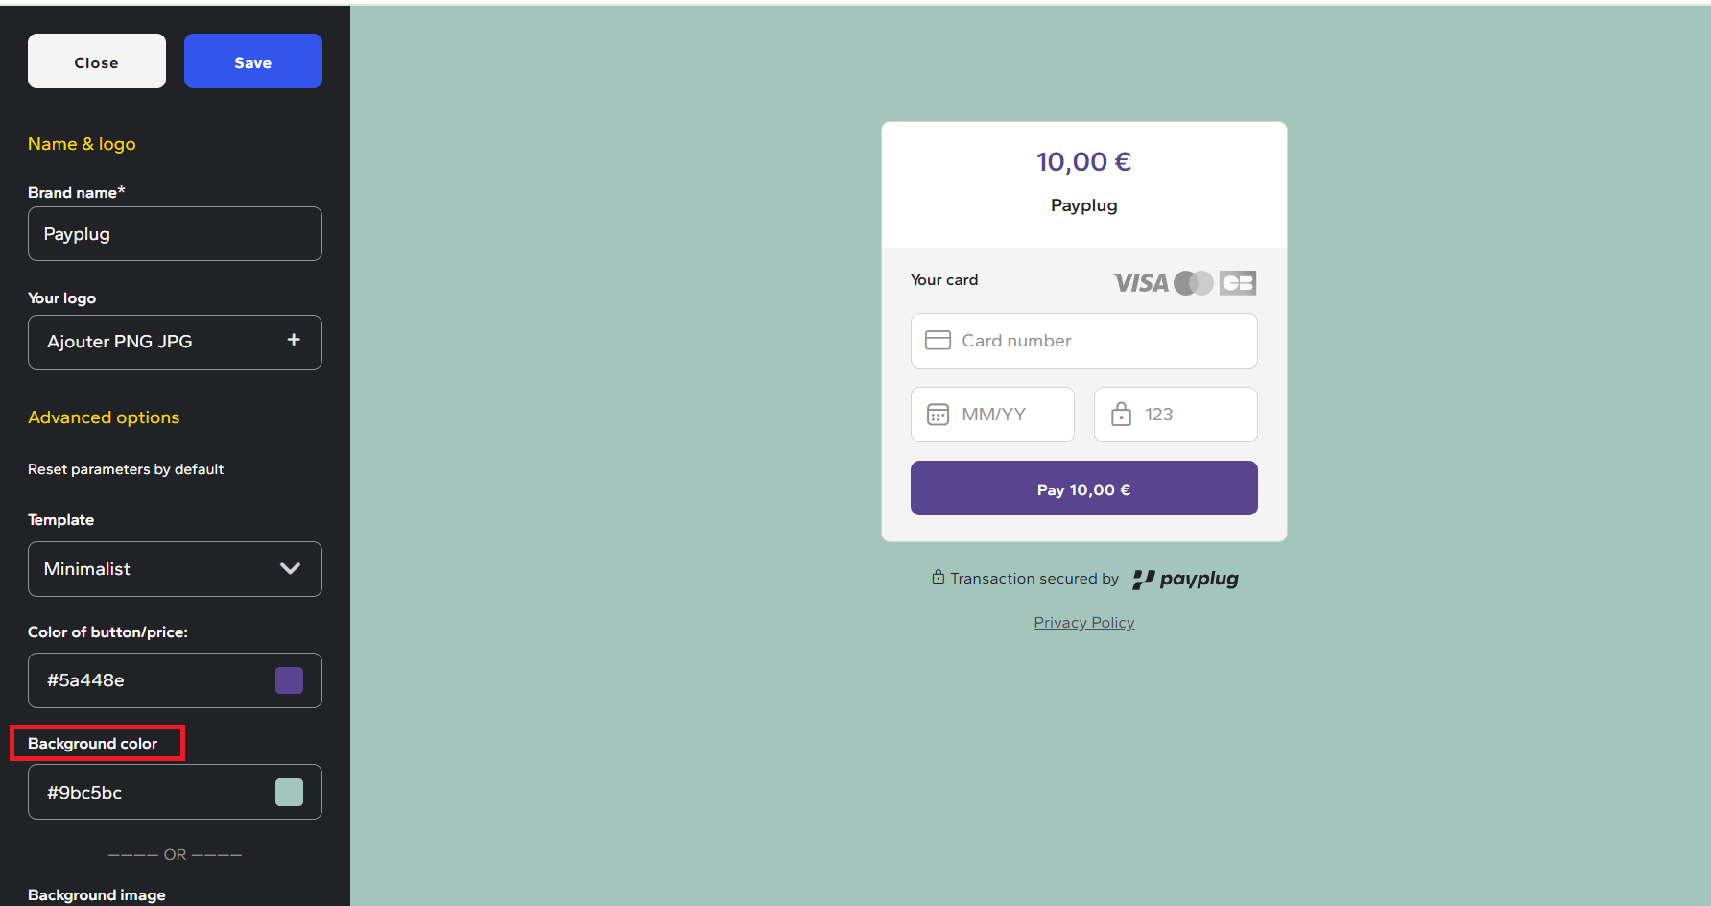The width and height of the screenshot is (1711, 906).
Task: Click the teal background color swatch
Action: pos(289,792)
